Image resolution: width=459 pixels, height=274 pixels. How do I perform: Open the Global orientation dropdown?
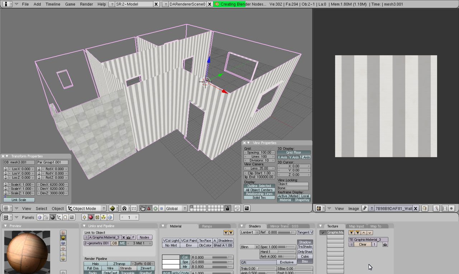pos(176,208)
